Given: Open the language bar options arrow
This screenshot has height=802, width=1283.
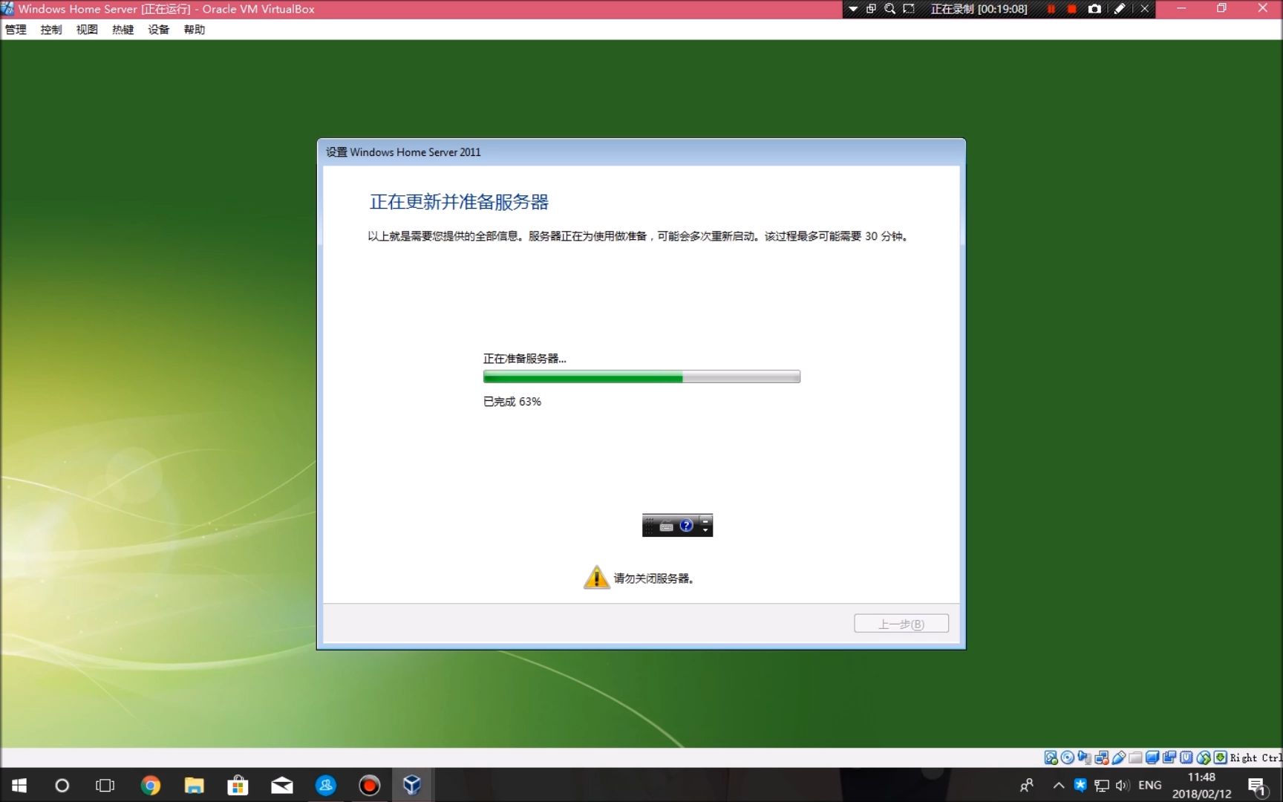Looking at the screenshot, I should [x=705, y=530].
